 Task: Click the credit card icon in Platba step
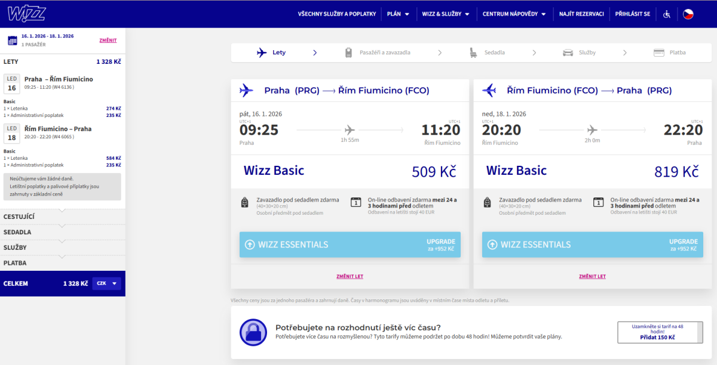pos(659,52)
